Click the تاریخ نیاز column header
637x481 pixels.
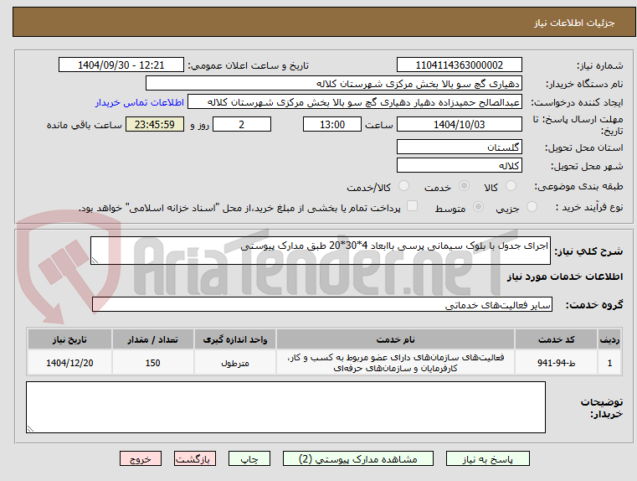(69, 339)
